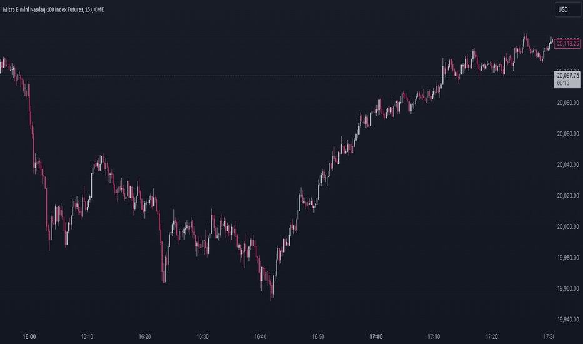Viewport: 583px width, 344px height.
Task: Click the 20,000.00 price axis label
Action: click(x=568, y=226)
